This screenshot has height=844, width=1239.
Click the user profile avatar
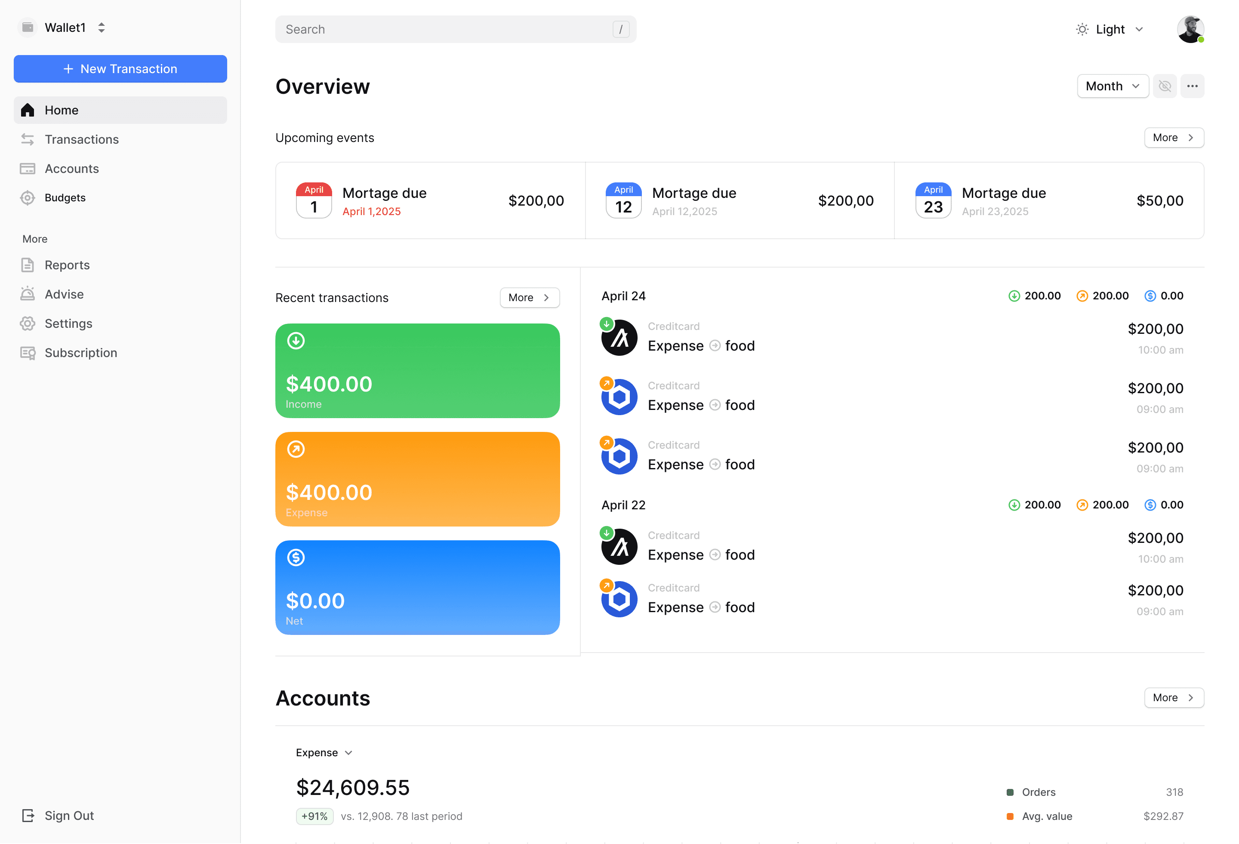pos(1190,29)
